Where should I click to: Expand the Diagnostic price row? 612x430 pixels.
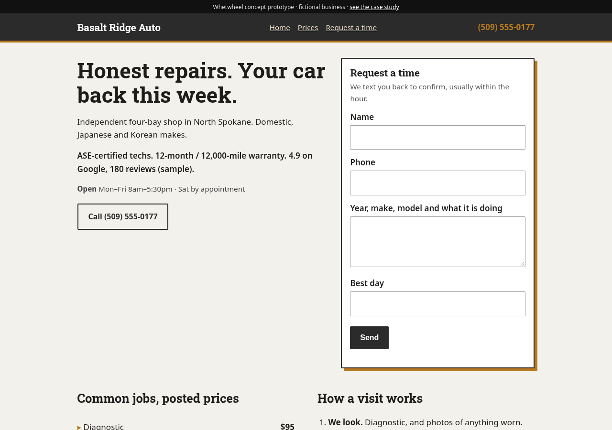coord(186,426)
